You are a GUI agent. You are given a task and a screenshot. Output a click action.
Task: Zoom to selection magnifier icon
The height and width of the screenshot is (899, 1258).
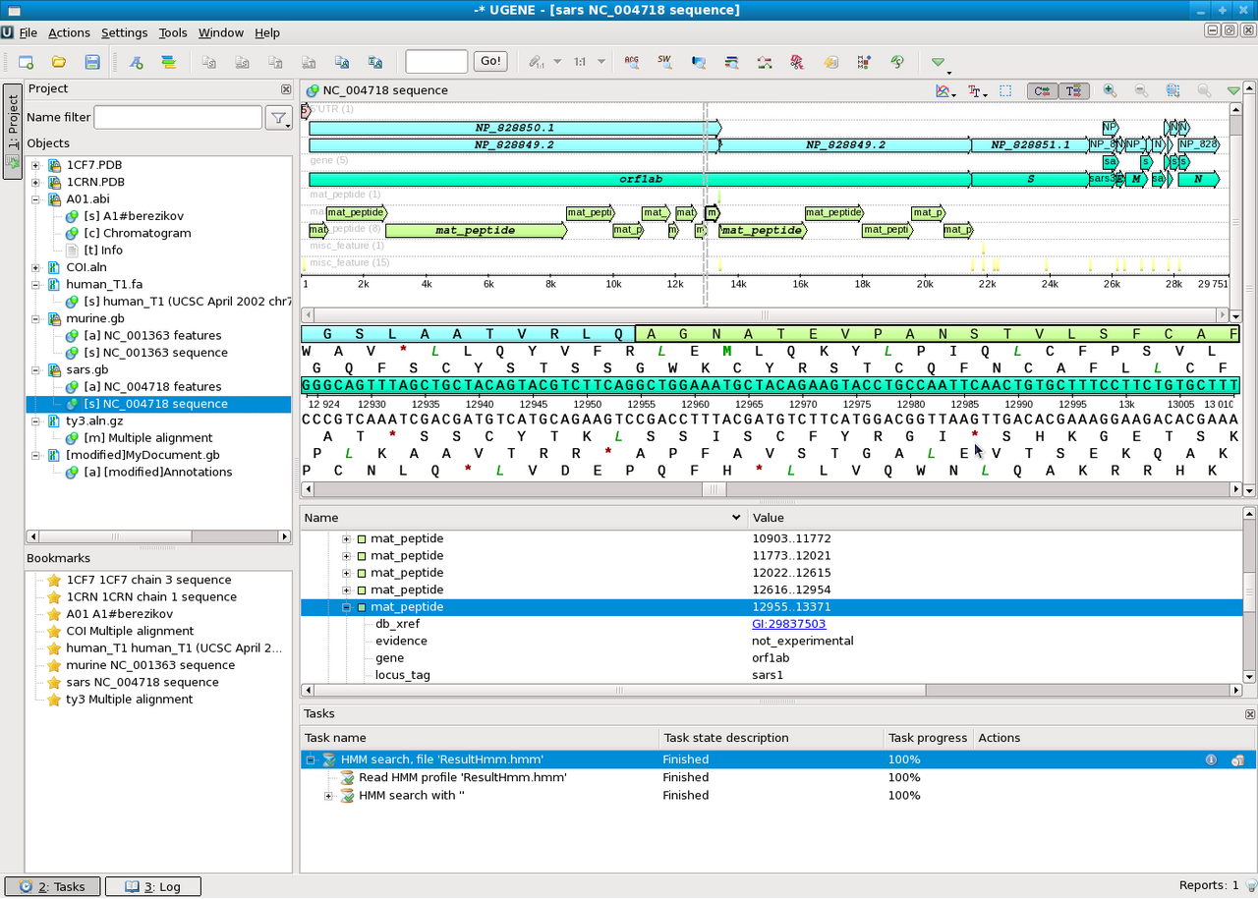pos(1172,90)
